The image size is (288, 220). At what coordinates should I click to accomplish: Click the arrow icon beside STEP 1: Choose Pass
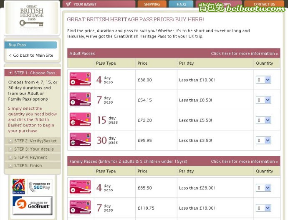pos(10,73)
